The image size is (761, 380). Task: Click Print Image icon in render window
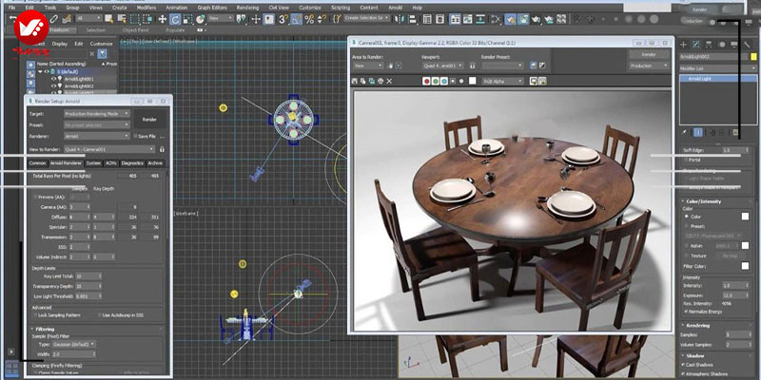[x=380, y=81]
